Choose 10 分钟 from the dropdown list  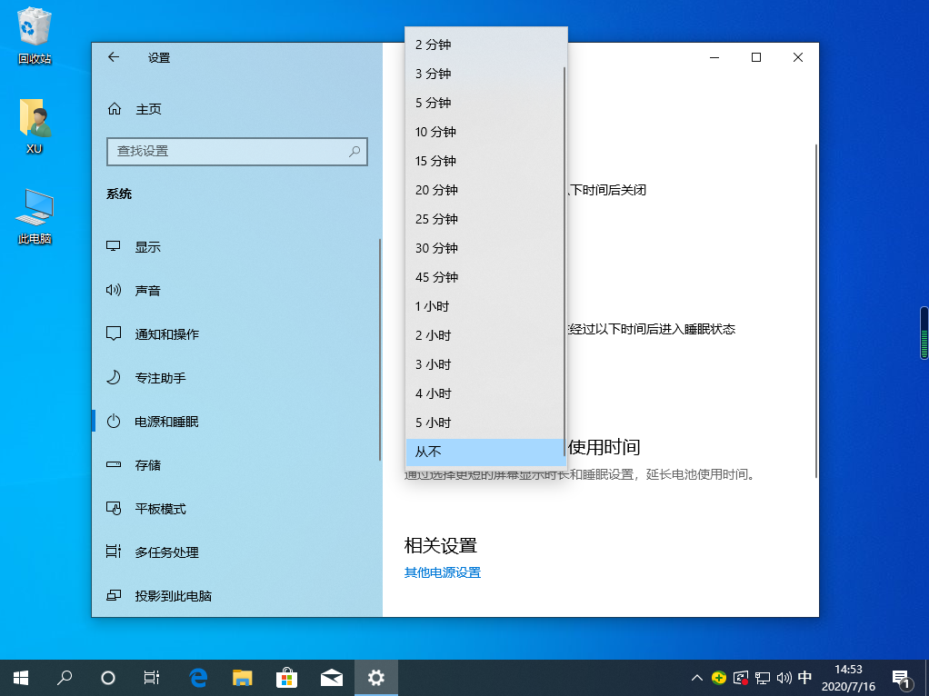click(x=484, y=132)
